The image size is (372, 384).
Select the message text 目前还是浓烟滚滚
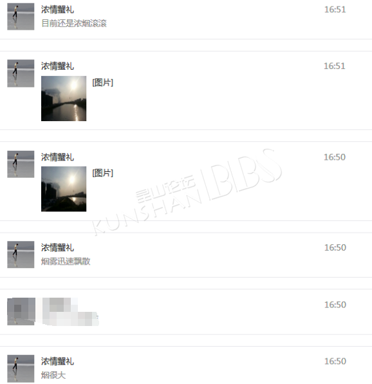tap(74, 23)
